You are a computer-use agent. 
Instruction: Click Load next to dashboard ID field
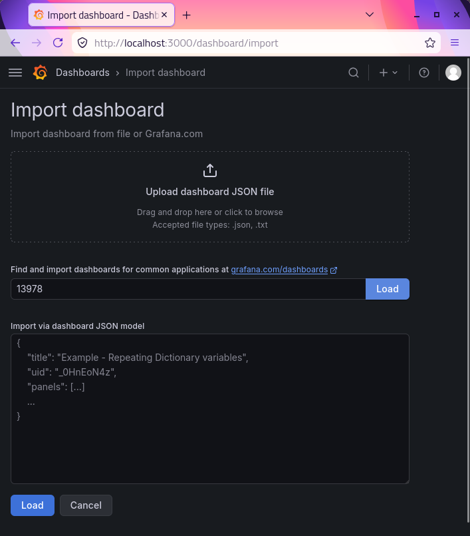click(388, 289)
